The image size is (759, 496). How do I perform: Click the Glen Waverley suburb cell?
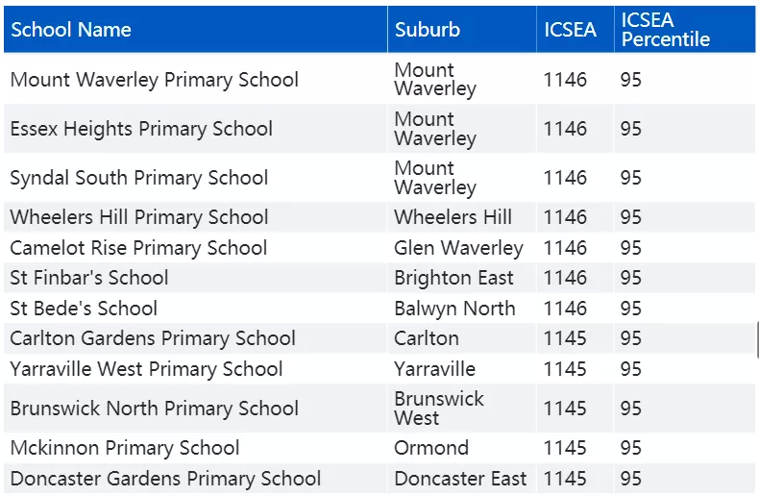[458, 248]
